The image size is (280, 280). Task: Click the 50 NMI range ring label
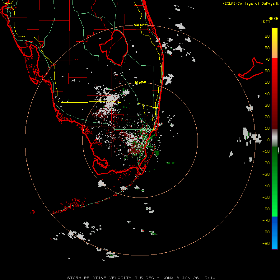[140, 82]
